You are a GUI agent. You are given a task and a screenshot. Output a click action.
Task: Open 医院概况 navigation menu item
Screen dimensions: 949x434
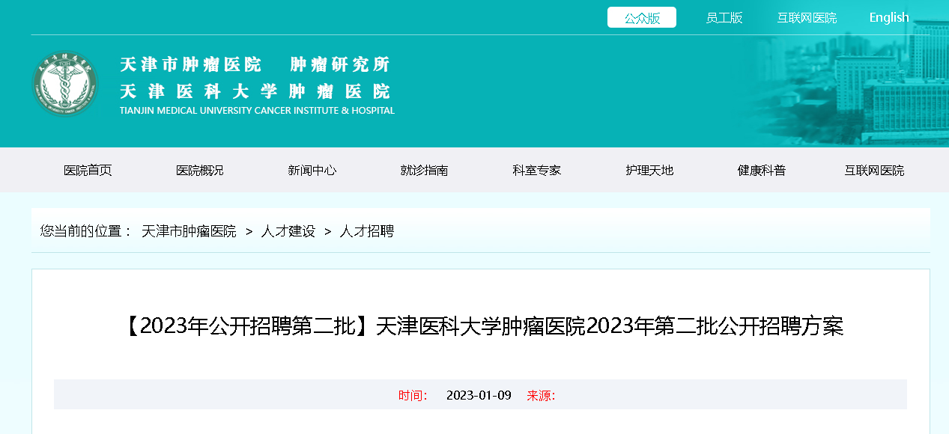[x=200, y=171]
